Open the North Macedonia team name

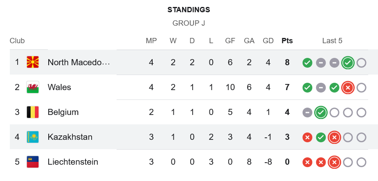point(79,62)
